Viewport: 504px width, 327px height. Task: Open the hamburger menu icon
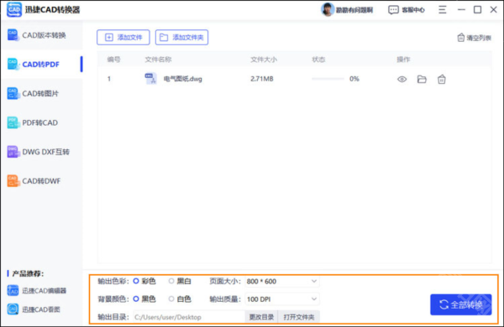point(443,9)
